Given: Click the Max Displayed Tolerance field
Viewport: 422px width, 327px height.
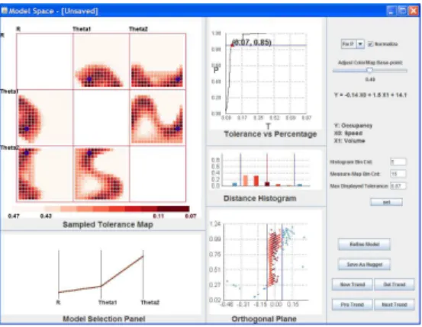Looking at the screenshot, I should (398, 186).
